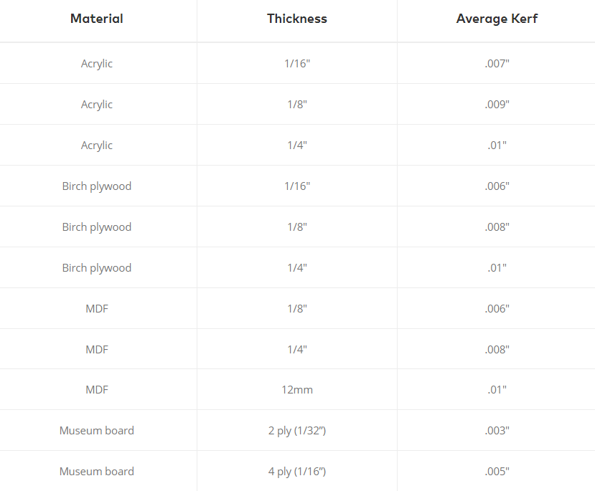
Task: Select Birch plywood in the .006" kerf row
Action: [97, 186]
